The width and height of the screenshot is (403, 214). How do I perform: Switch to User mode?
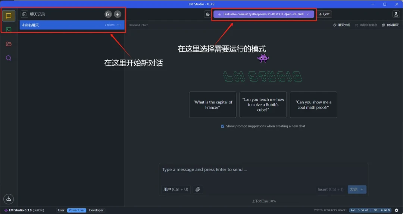pyautogui.click(x=61, y=210)
